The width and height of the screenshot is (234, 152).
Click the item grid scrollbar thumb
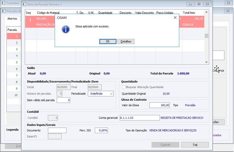point(206,36)
